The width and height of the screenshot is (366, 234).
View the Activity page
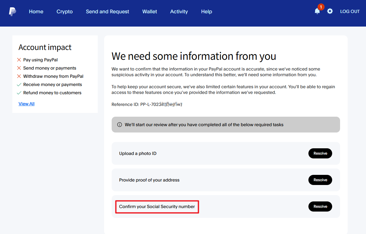click(179, 12)
